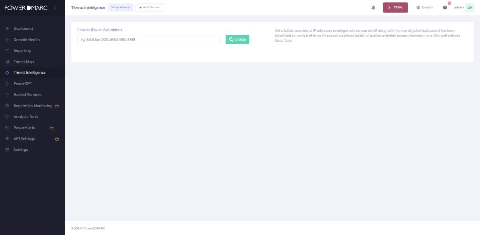Open the English language dropdown
The image size is (480, 235).
[x=425, y=7]
